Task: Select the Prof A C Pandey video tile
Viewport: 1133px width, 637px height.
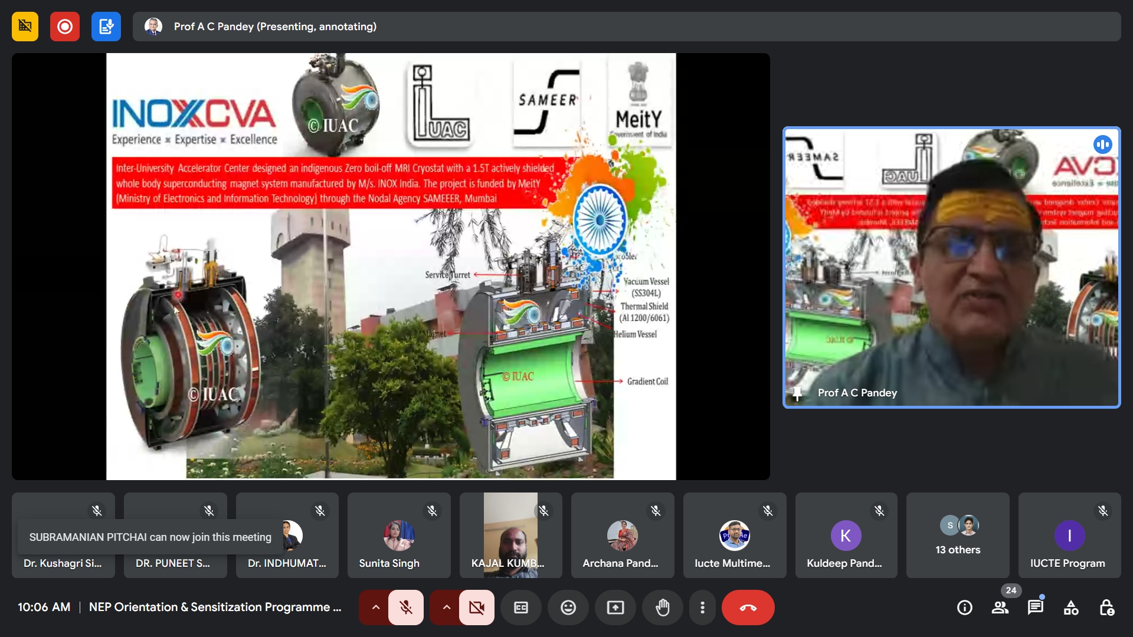Action: pyautogui.click(x=951, y=267)
